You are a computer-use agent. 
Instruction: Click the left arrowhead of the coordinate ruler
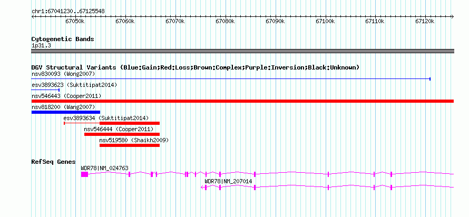pos(33,16)
